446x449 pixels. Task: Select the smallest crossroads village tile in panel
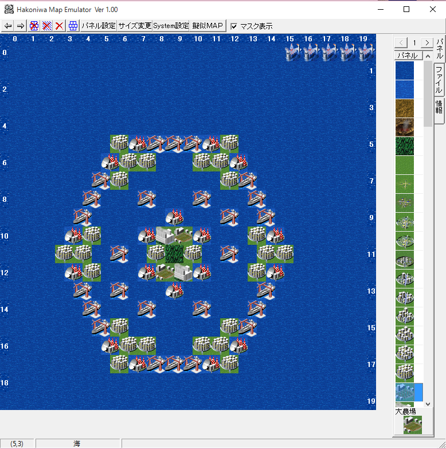pyautogui.click(x=405, y=184)
